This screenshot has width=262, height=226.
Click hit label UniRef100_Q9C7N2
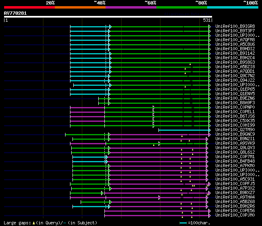235,76
